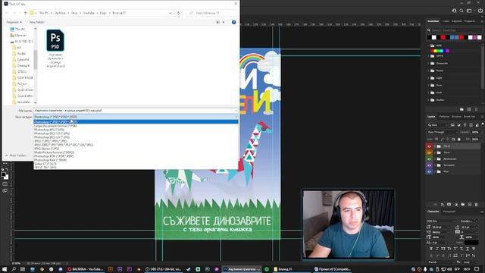485x273 pixels.
Task: Open the File name history dropdown arrow
Action: click(x=236, y=111)
